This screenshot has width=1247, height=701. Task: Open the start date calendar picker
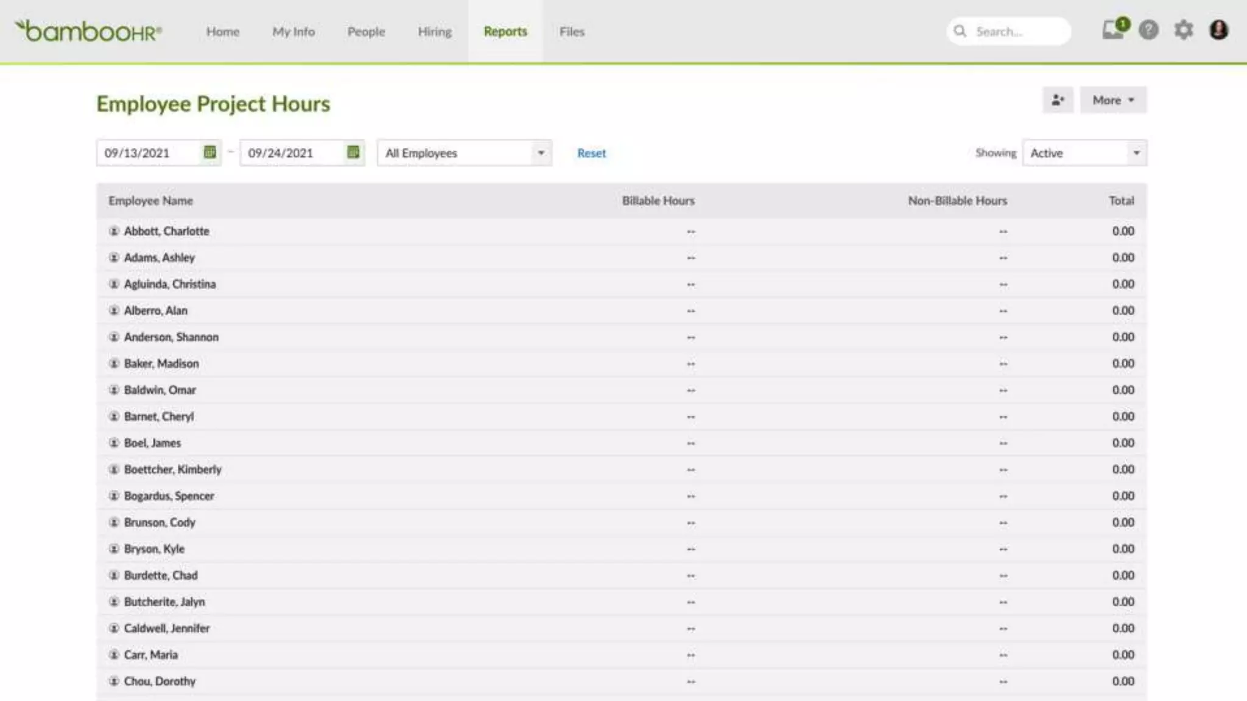[209, 153]
